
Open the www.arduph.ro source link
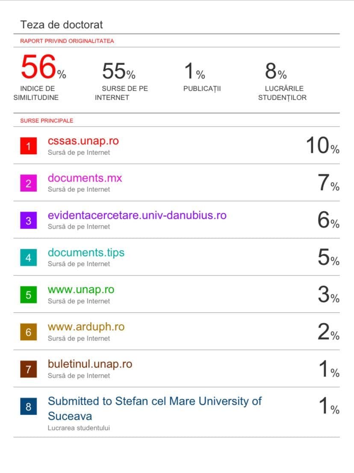point(86,327)
